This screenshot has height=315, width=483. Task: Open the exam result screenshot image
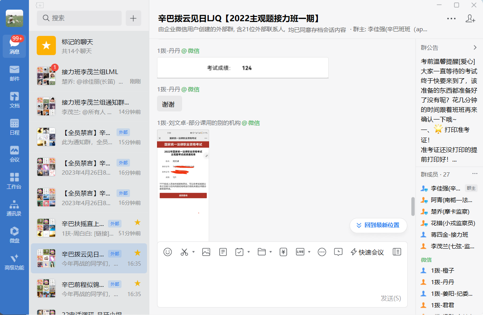click(x=183, y=185)
